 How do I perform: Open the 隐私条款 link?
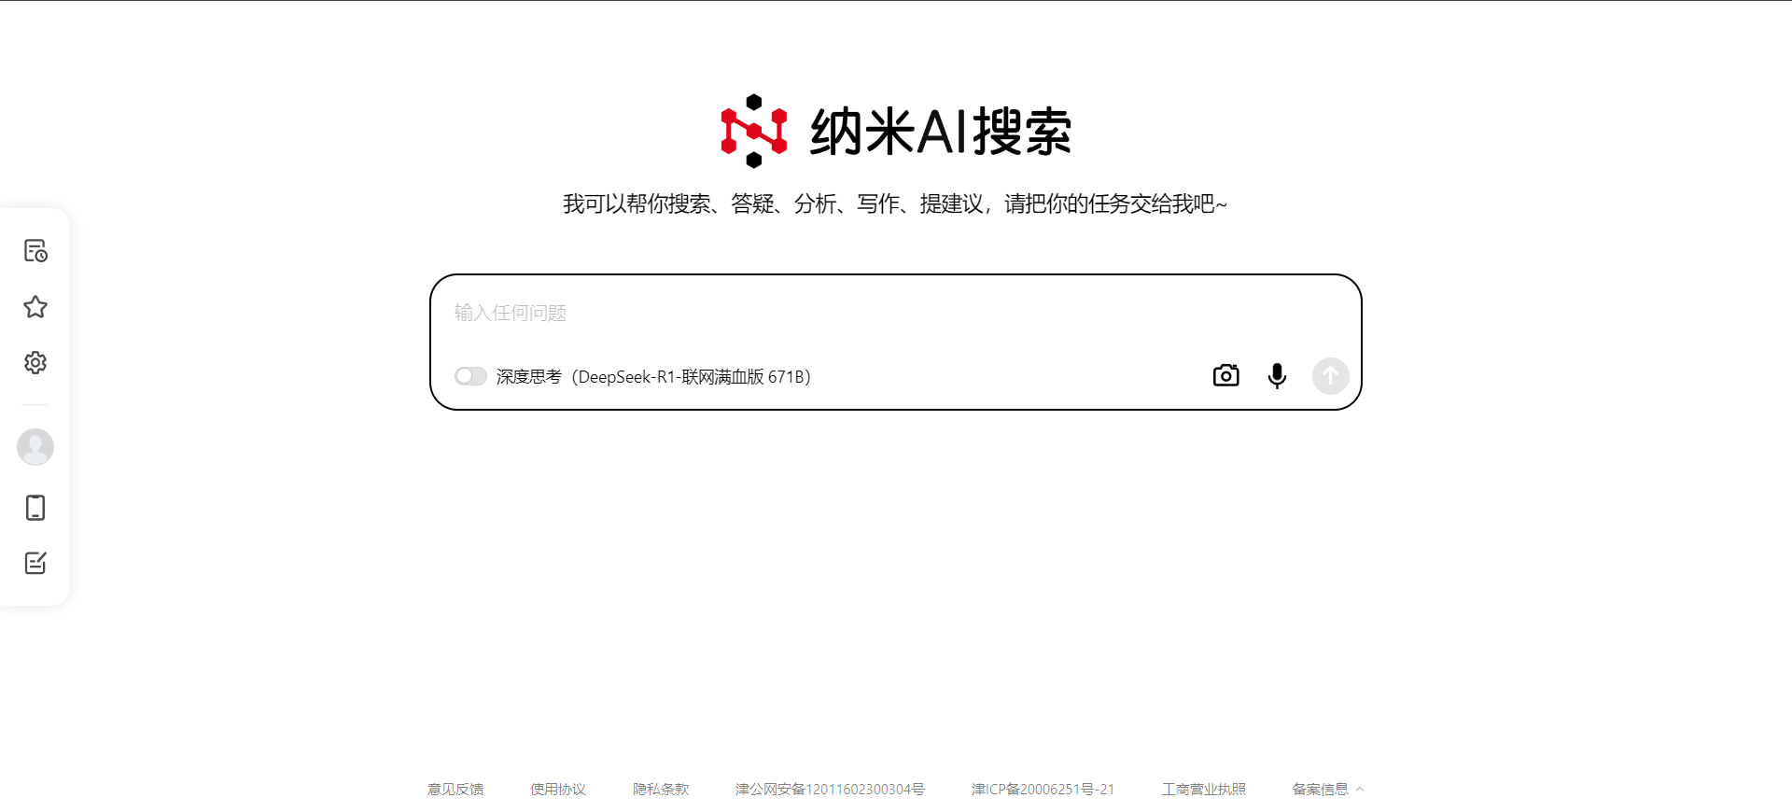pos(661,790)
